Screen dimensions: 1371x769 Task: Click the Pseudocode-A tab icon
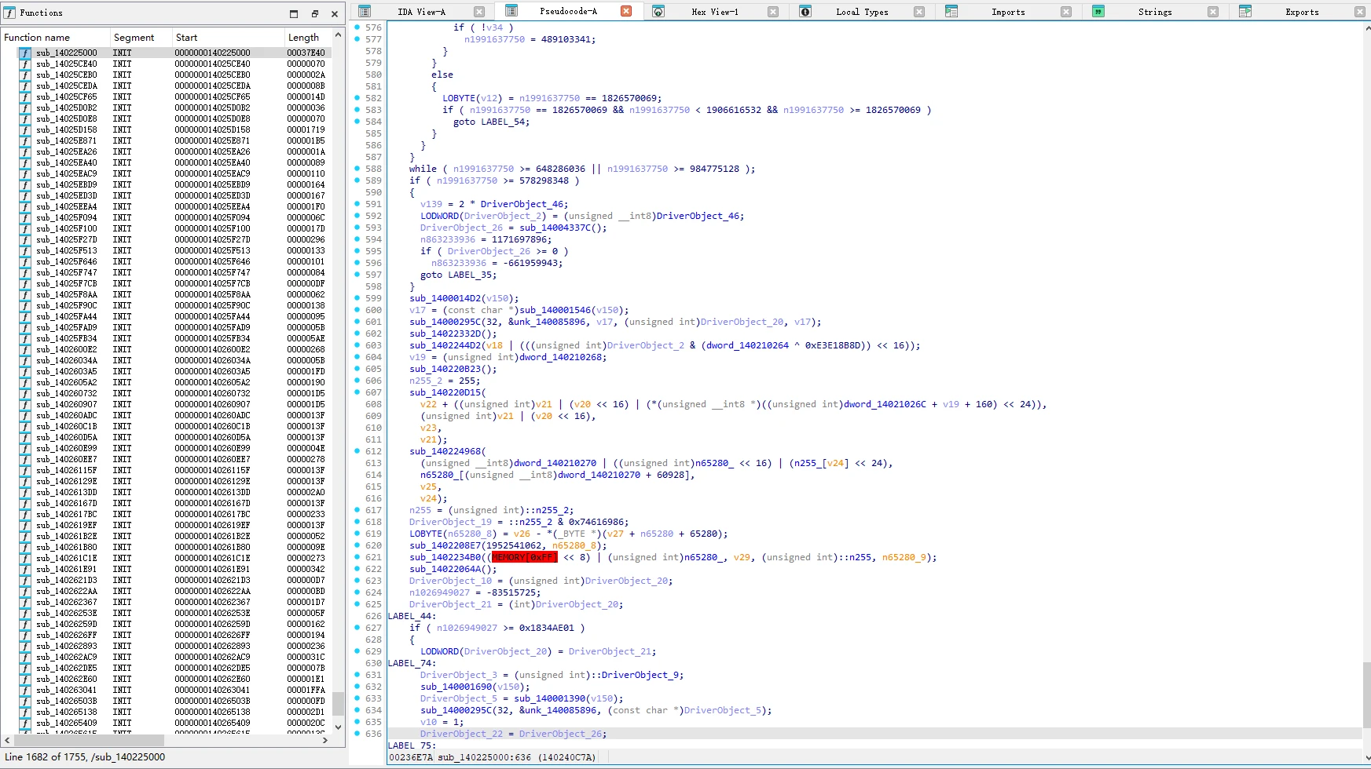tap(511, 11)
